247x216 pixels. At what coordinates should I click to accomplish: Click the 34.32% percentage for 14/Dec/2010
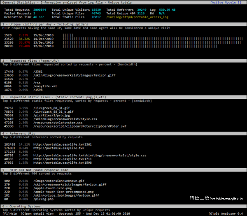click(24, 39)
